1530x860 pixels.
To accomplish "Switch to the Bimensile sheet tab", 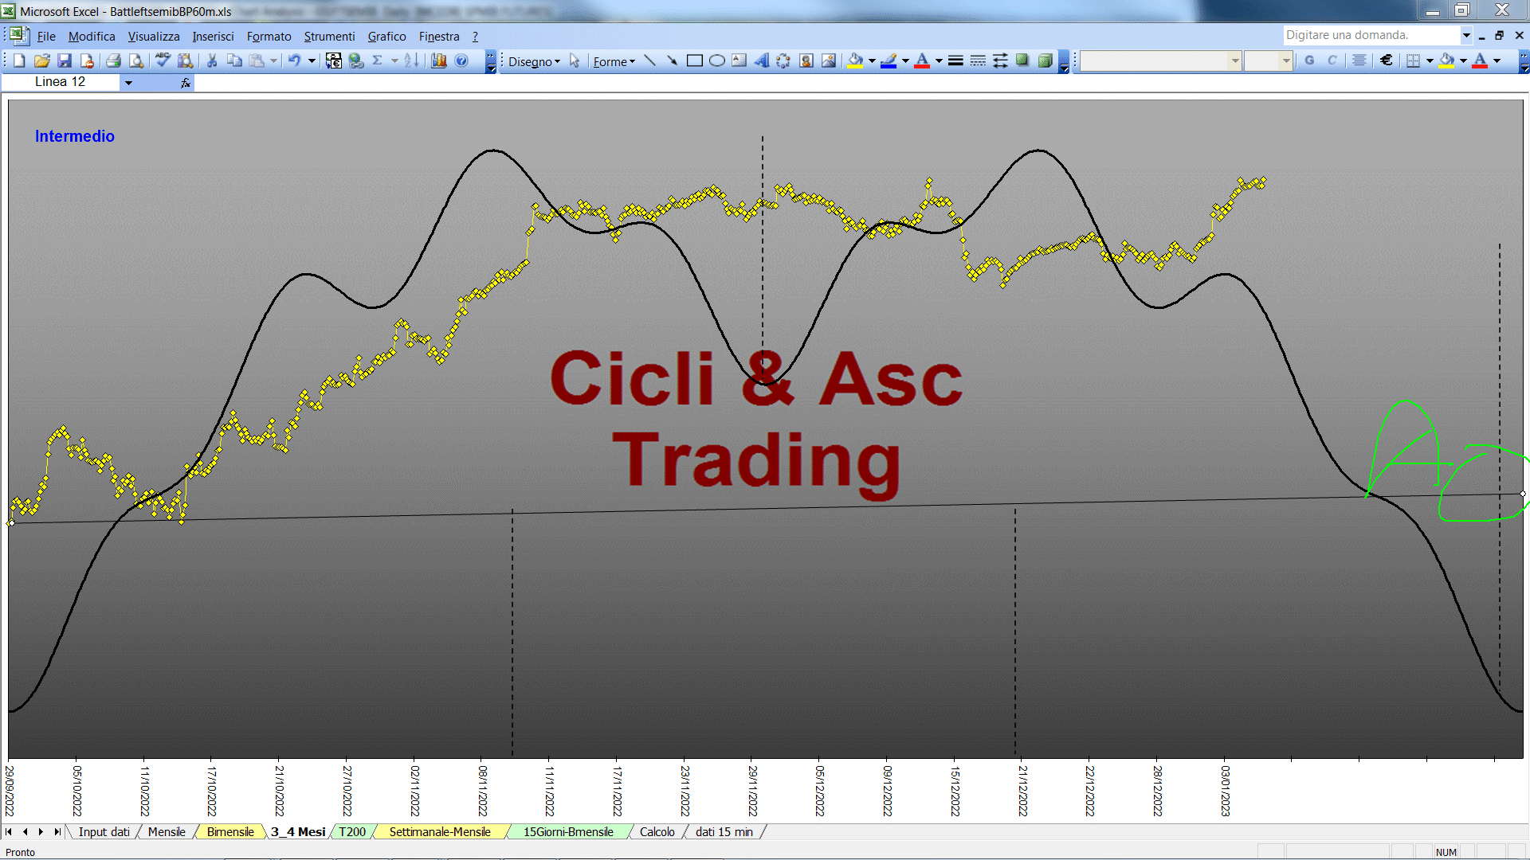I will (230, 831).
